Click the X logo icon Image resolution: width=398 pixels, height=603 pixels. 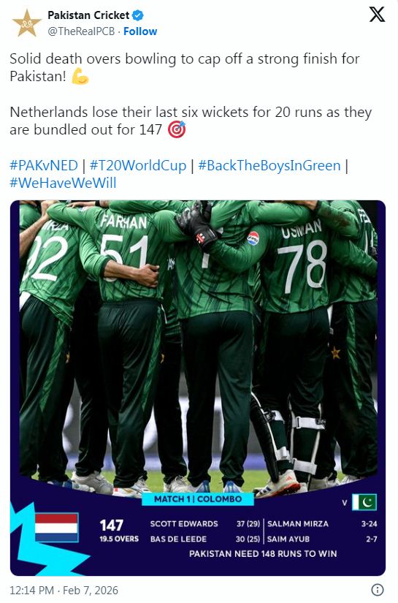[377, 15]
